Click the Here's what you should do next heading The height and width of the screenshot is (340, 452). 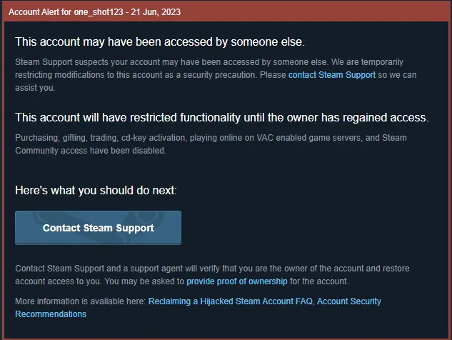(x=96, y=190)
